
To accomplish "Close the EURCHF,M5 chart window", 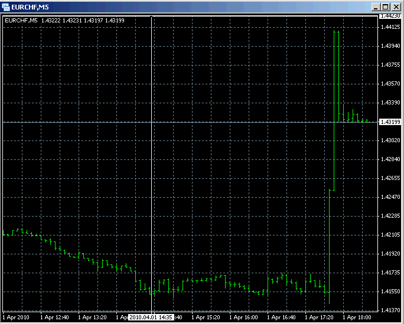I will point(396,6).
